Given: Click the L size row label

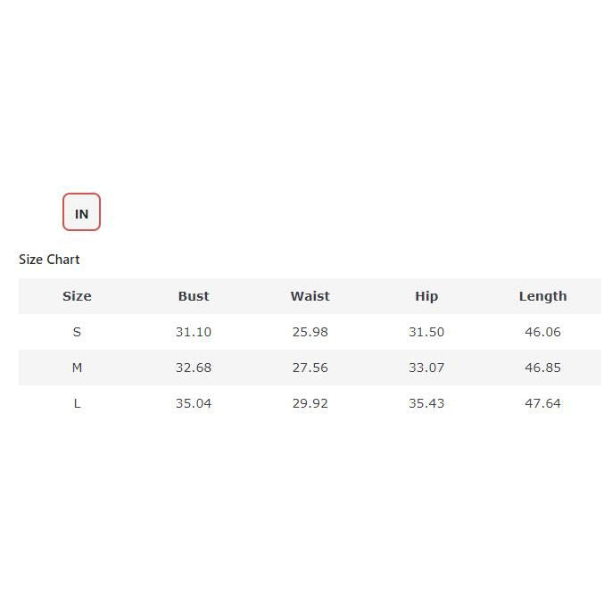Looking at the screenshot, I should [77, 403].
